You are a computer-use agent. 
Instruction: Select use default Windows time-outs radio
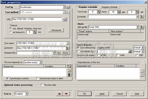pos(11,28)
